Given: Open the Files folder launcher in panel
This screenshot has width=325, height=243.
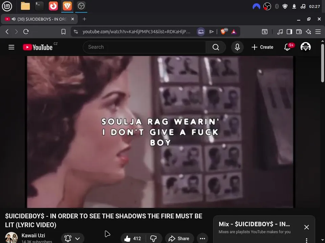Looking at the screenshot, I should click(x=25, y=6).
